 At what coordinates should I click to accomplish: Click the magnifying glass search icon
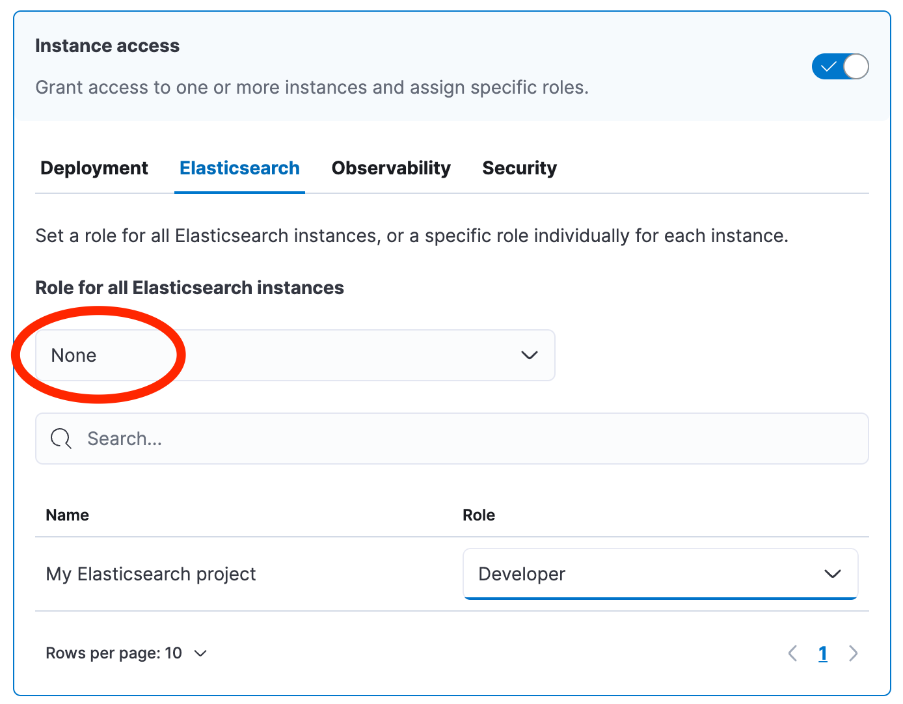coord(61,439)
